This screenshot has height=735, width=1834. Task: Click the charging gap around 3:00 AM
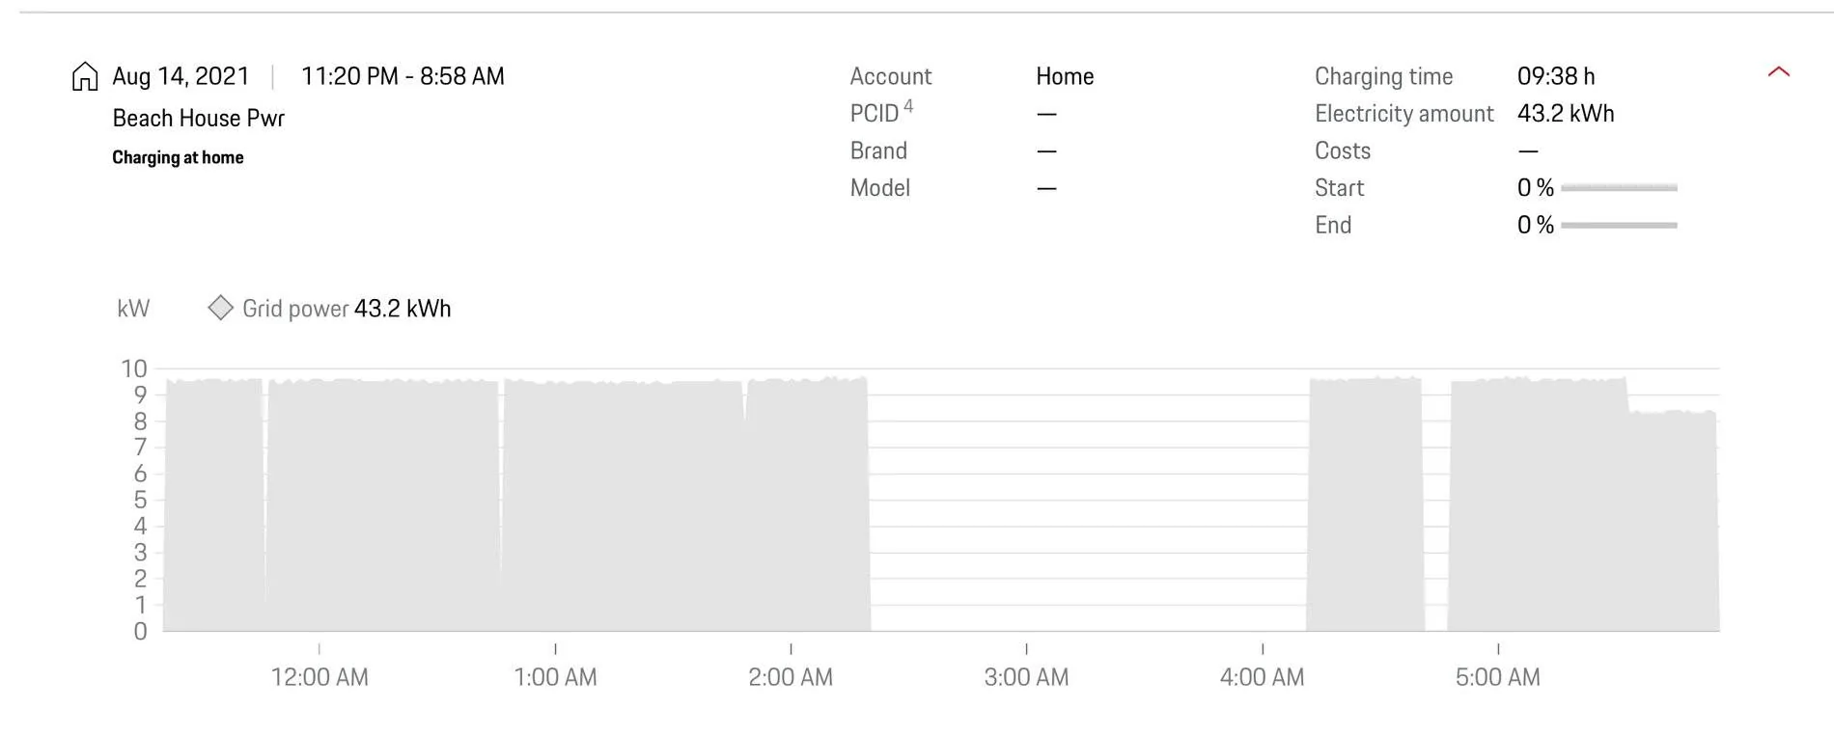click(1088, 502)
